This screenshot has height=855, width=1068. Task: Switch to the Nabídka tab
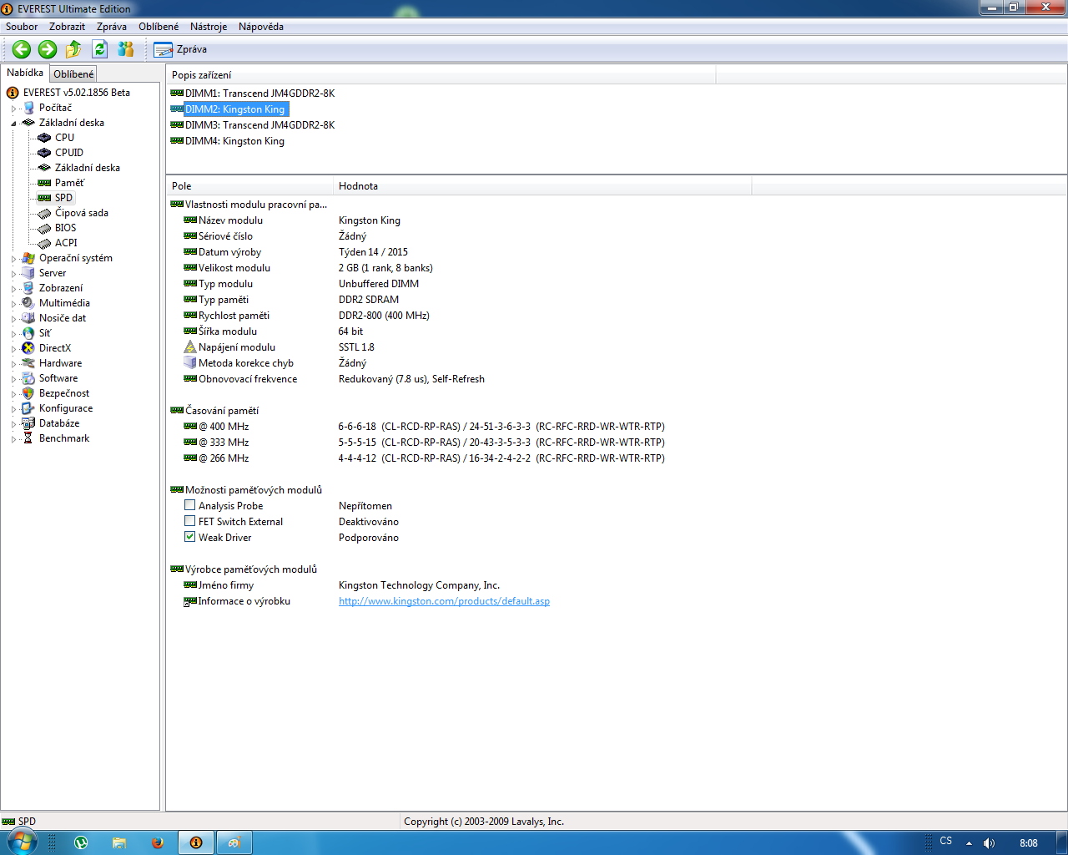(25, 73)
